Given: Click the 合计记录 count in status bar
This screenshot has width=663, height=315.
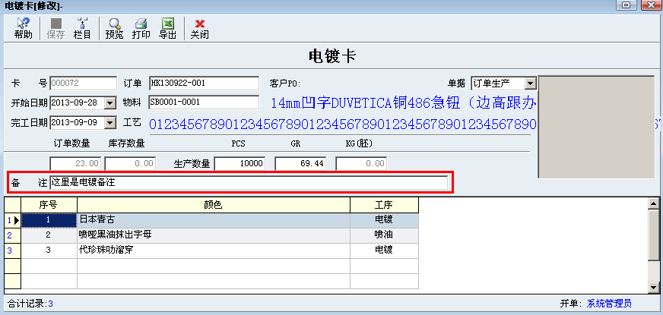Looking at the screenshot, I should coord(30,304).
